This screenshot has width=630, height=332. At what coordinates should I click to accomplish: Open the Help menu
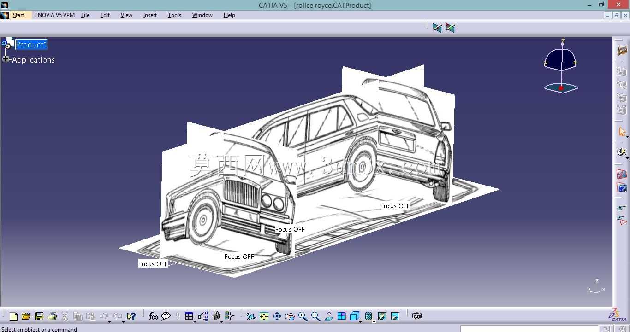(x=229, y=15)
